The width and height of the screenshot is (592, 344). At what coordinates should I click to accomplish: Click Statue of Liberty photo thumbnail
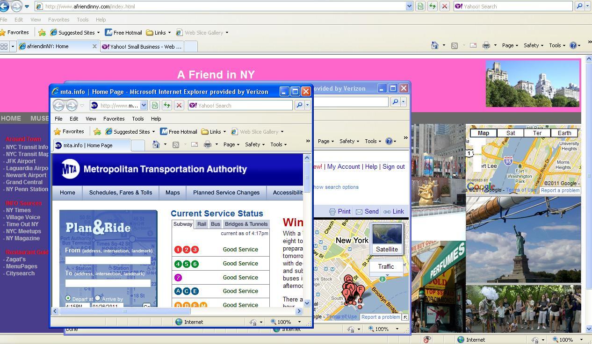point(523,240)
